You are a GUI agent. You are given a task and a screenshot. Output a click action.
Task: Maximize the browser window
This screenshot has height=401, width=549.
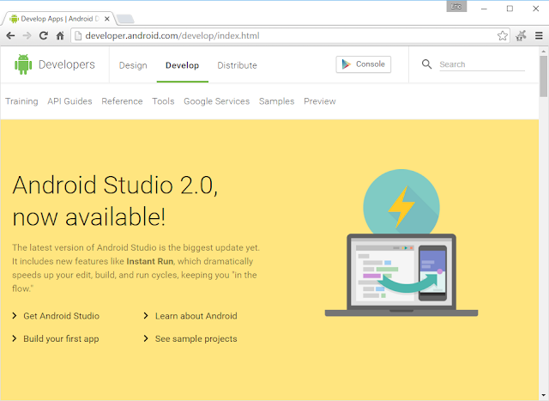pos(510,9)
